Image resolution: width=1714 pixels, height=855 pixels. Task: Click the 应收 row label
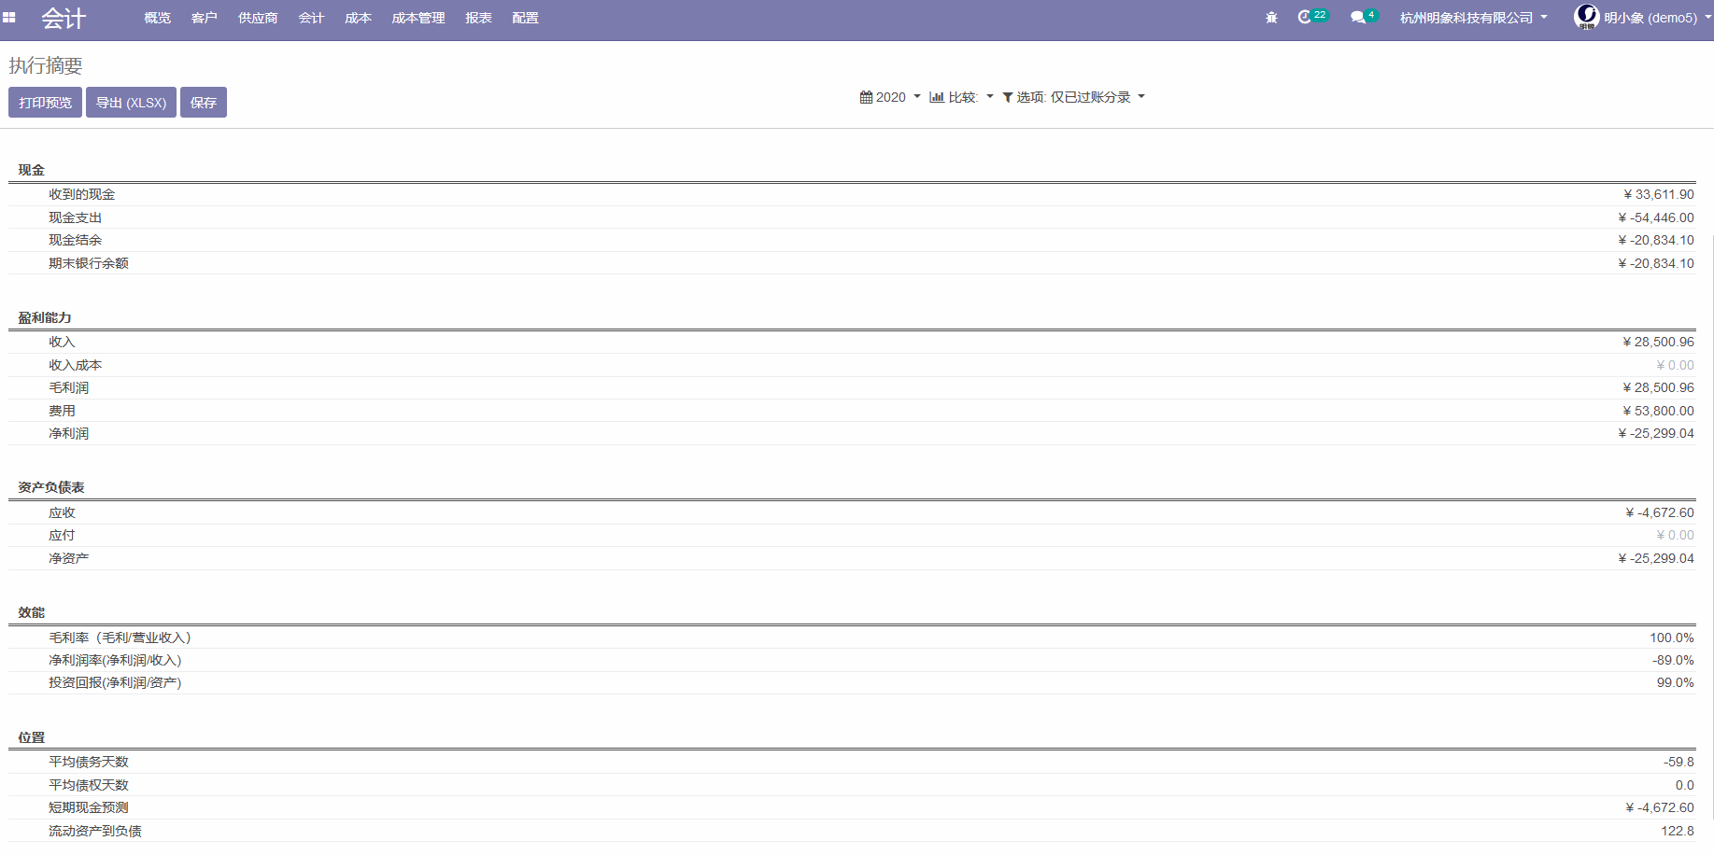tap(62, 512)
